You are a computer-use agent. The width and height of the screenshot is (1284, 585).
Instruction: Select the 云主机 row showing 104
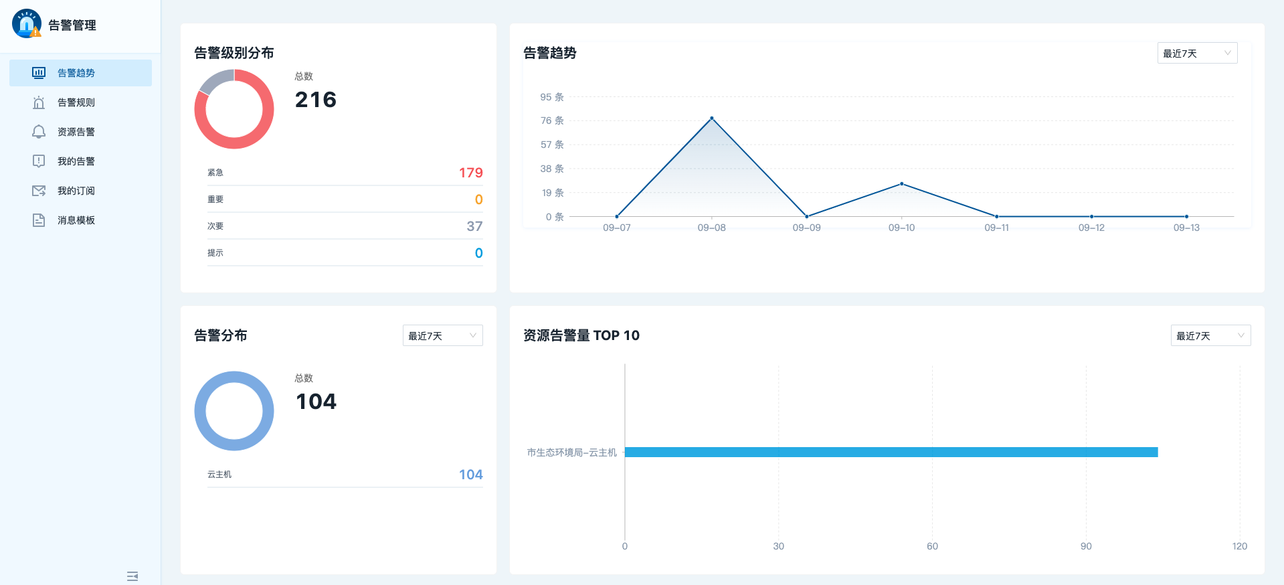(x=345, y=475)
